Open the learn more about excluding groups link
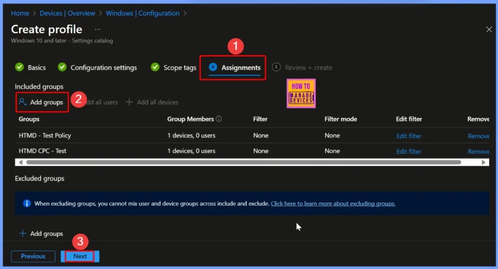 pos(333,203)
